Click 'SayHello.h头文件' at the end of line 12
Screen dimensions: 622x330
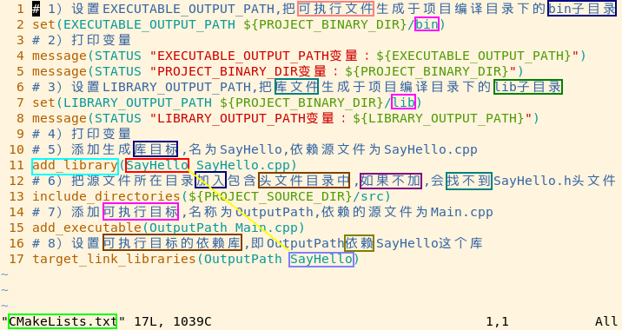[x=554, y=181]
